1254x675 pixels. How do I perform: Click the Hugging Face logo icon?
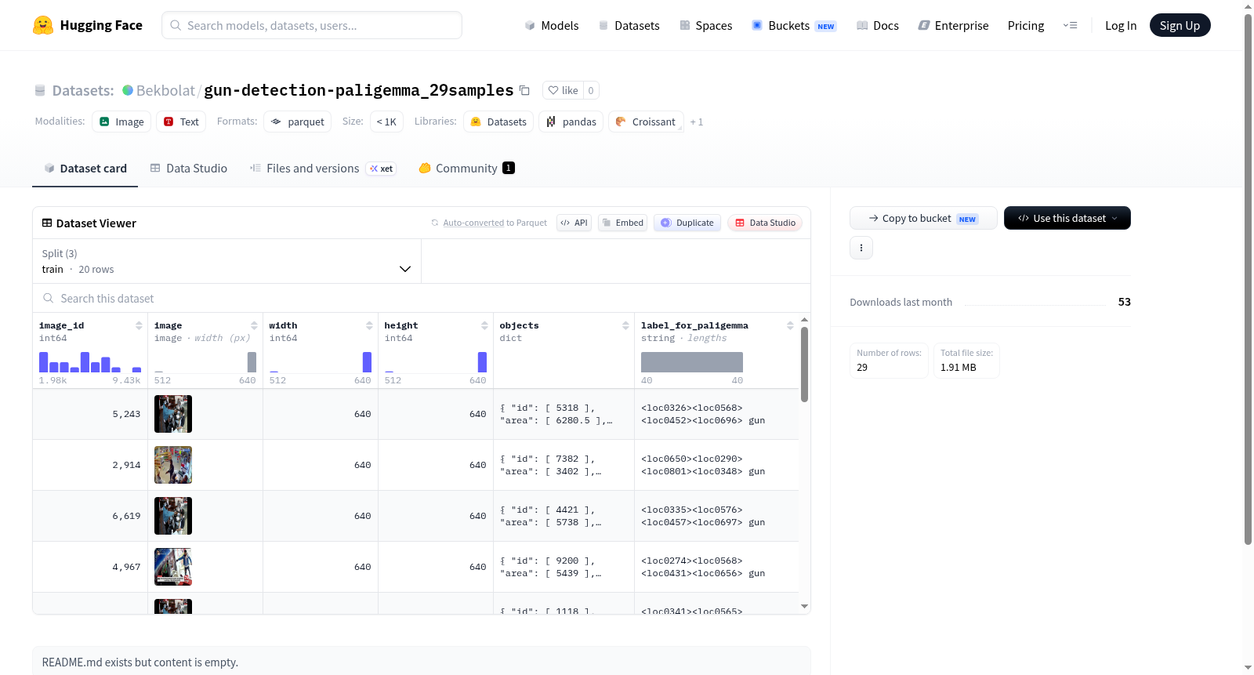tap(43, 25)
